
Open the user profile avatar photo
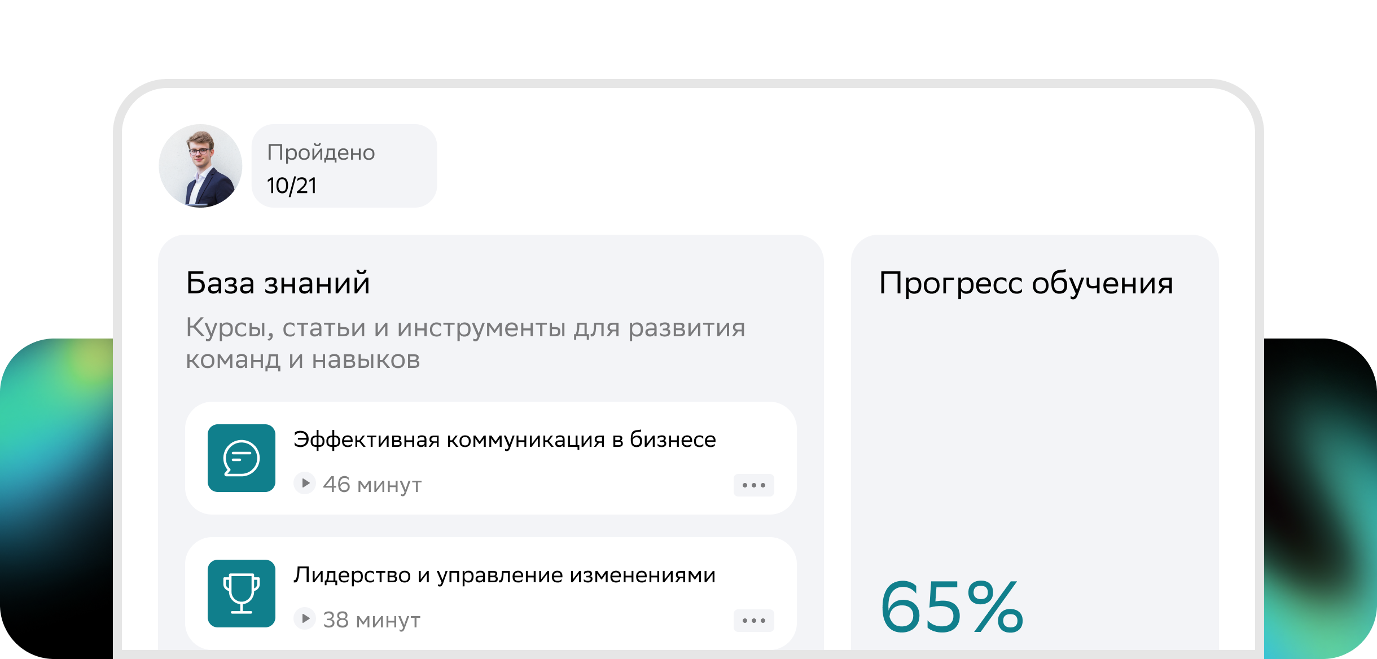200,166
